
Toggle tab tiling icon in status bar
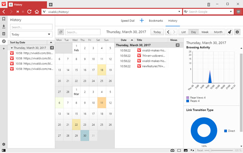point(179,150)
